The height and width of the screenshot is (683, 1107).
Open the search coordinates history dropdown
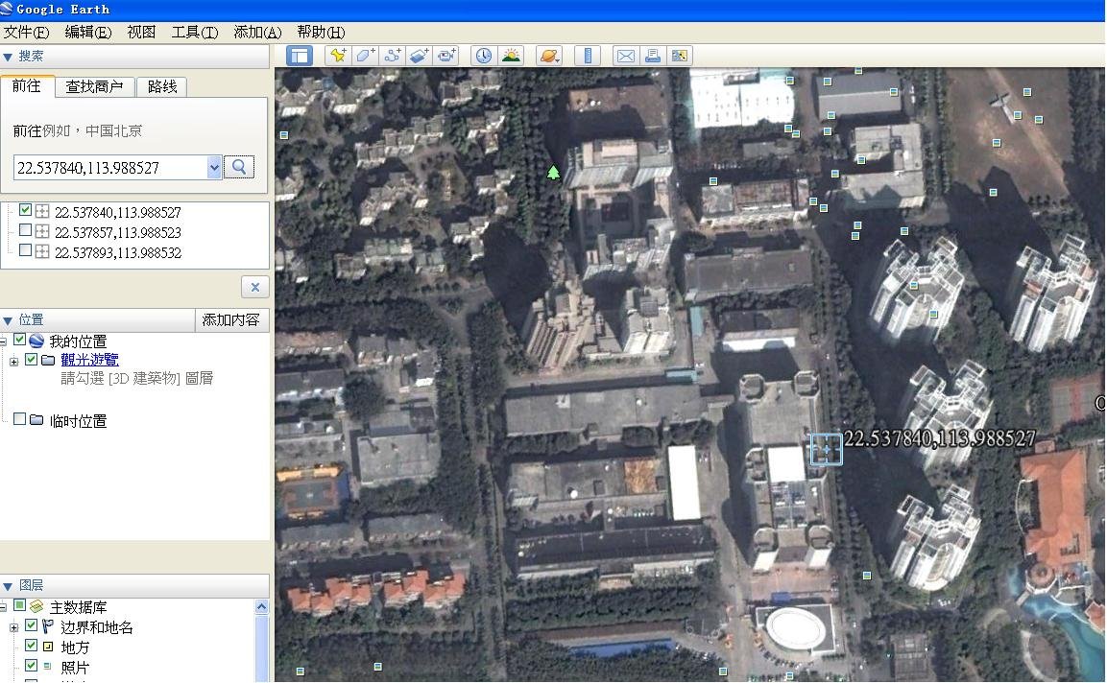[x=213, y=168]
